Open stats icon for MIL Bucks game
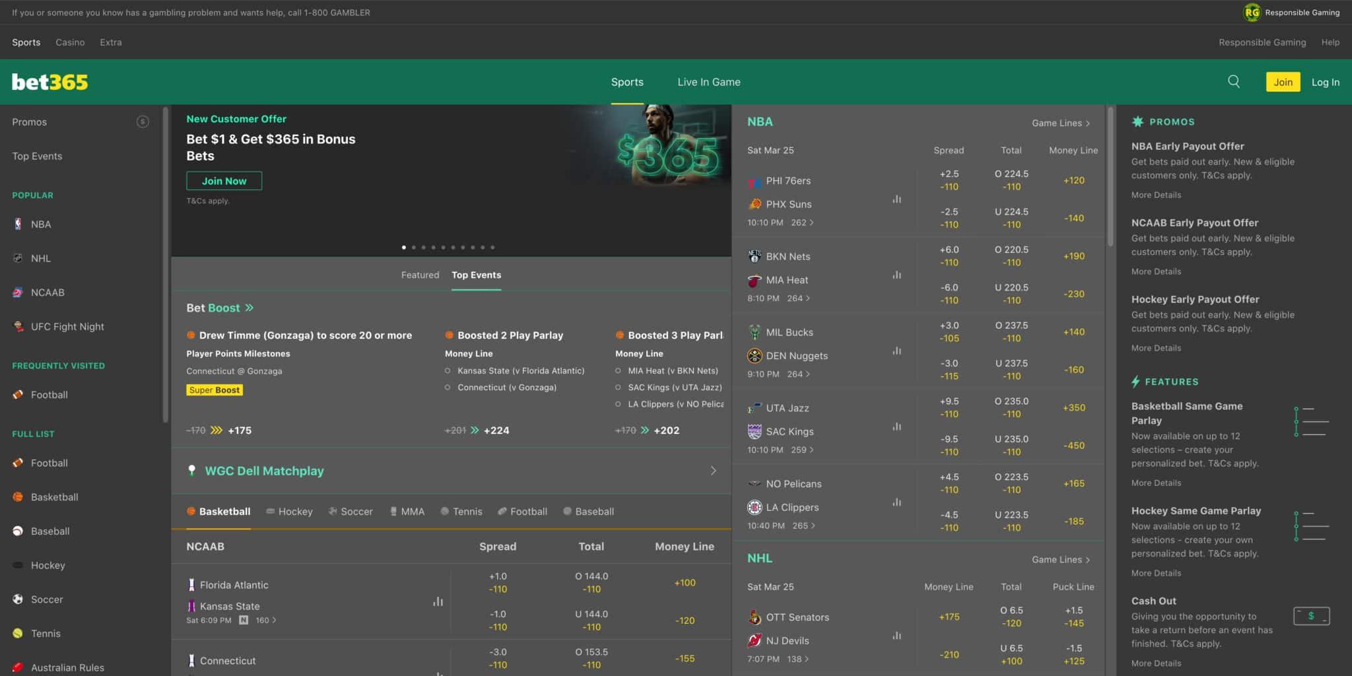The image size is (1352, 676). click(x=896, y=351)
